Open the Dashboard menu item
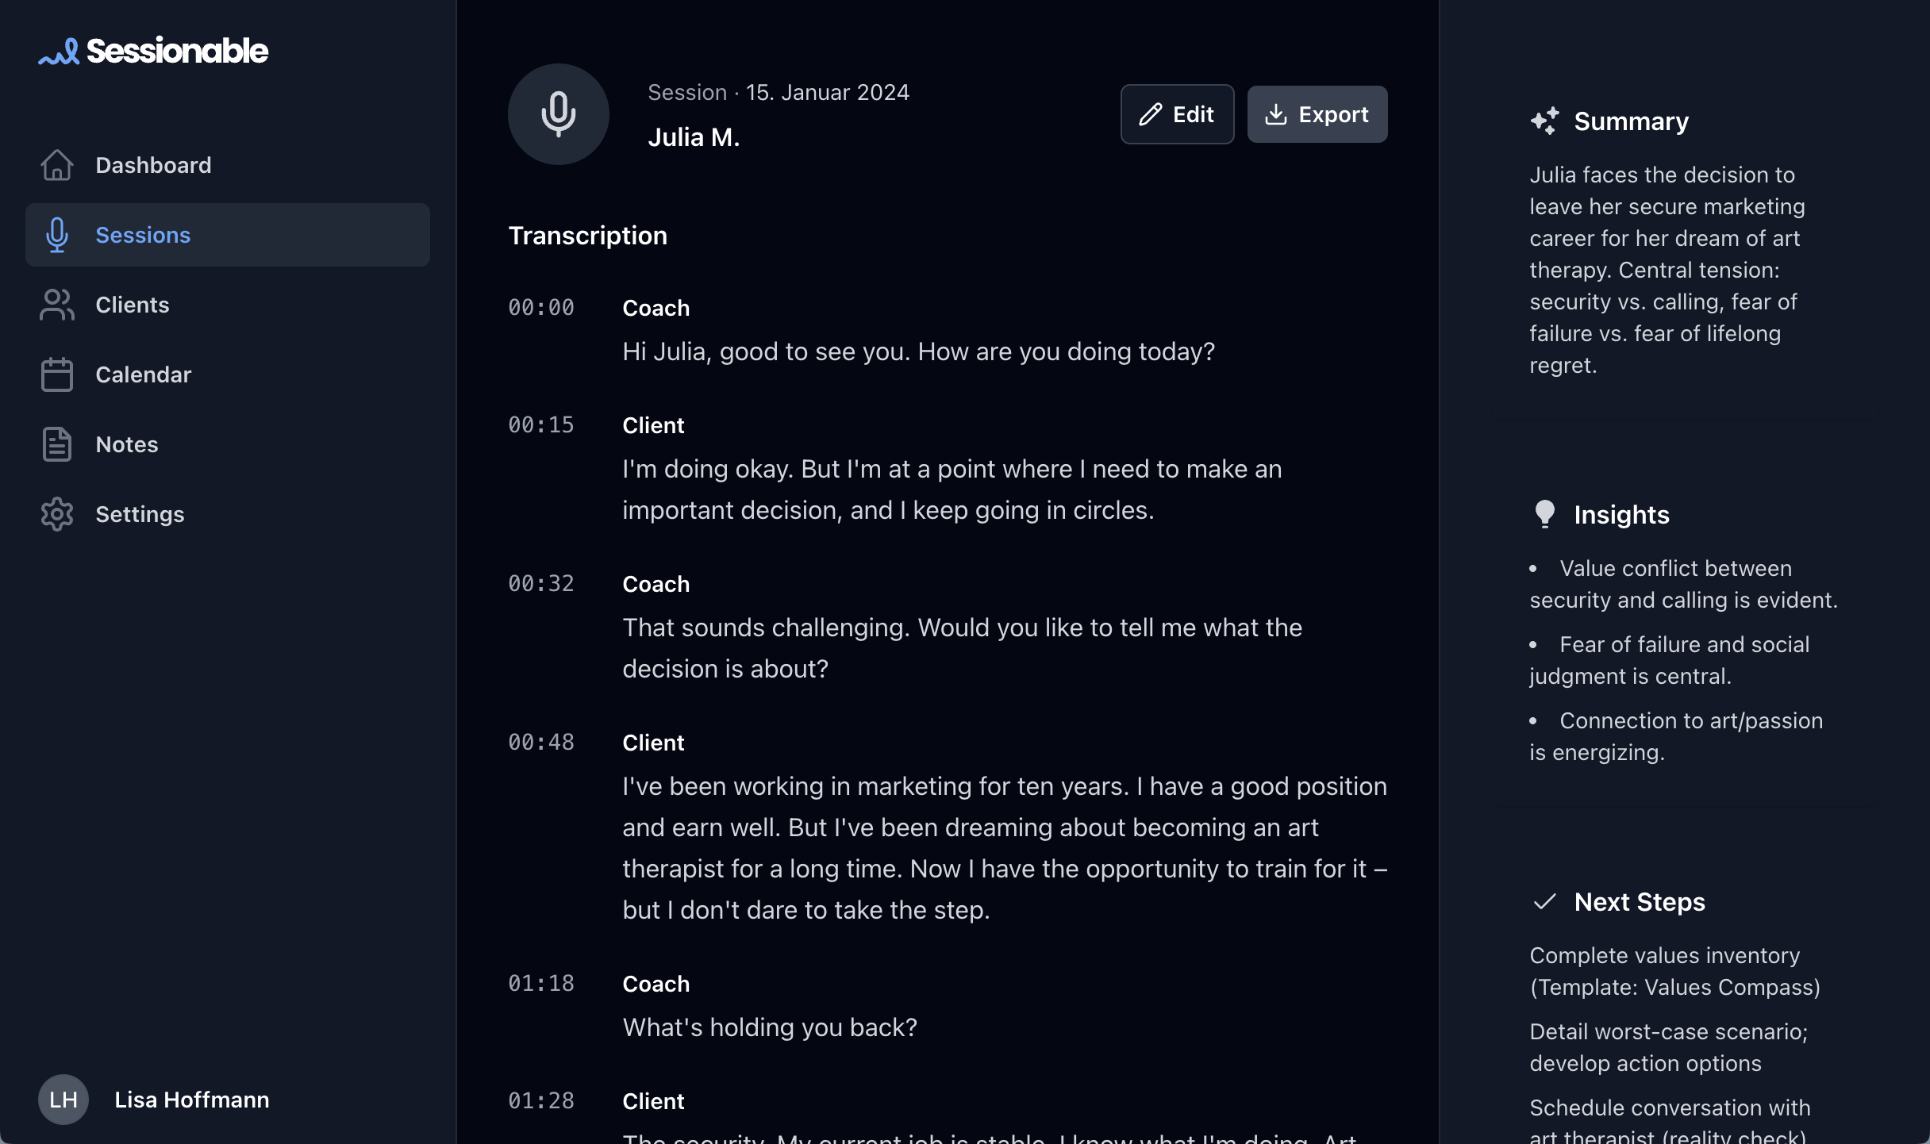The image size is (1930, 1144). pos(153,165)
